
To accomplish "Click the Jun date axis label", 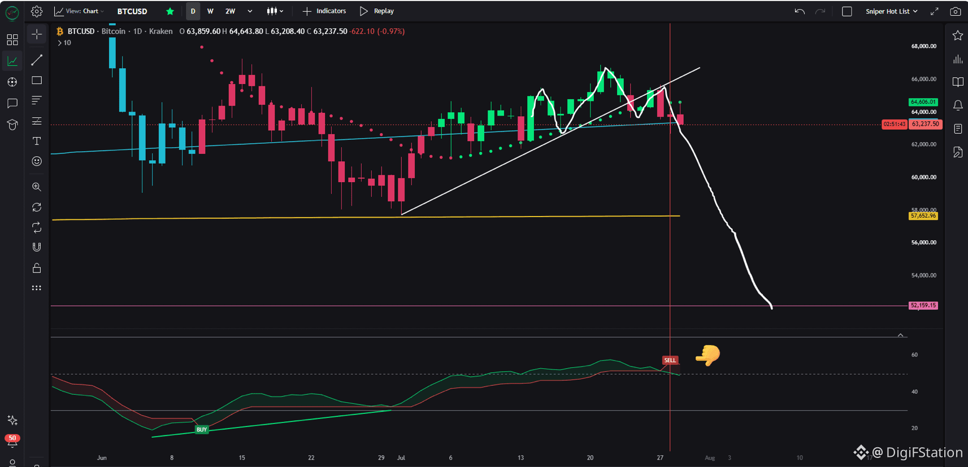I will click(102, 457).
